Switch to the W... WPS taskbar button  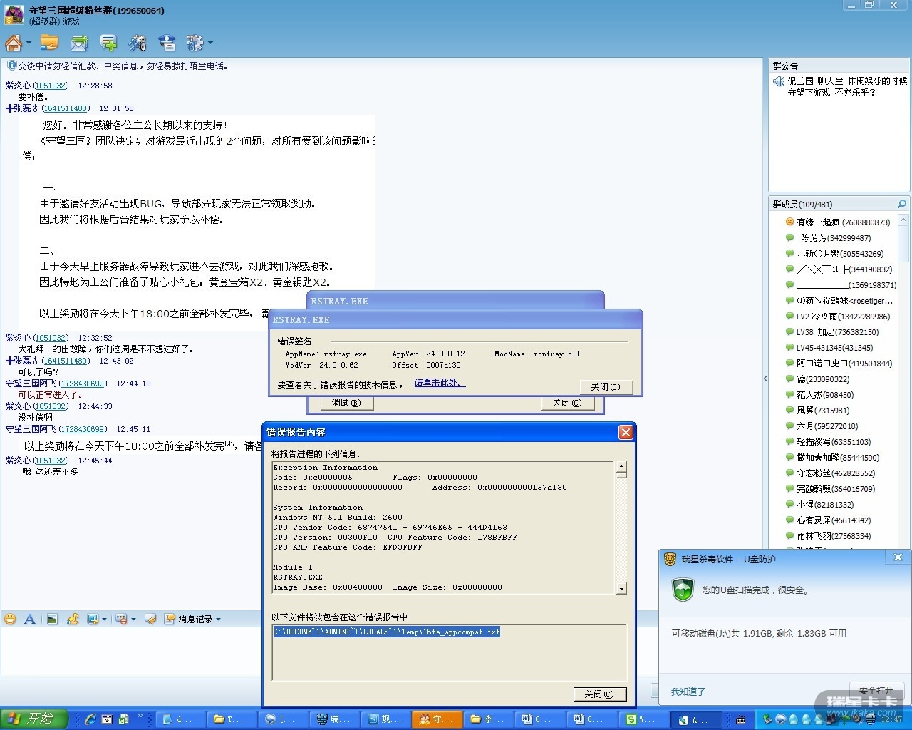coord(643,719)
